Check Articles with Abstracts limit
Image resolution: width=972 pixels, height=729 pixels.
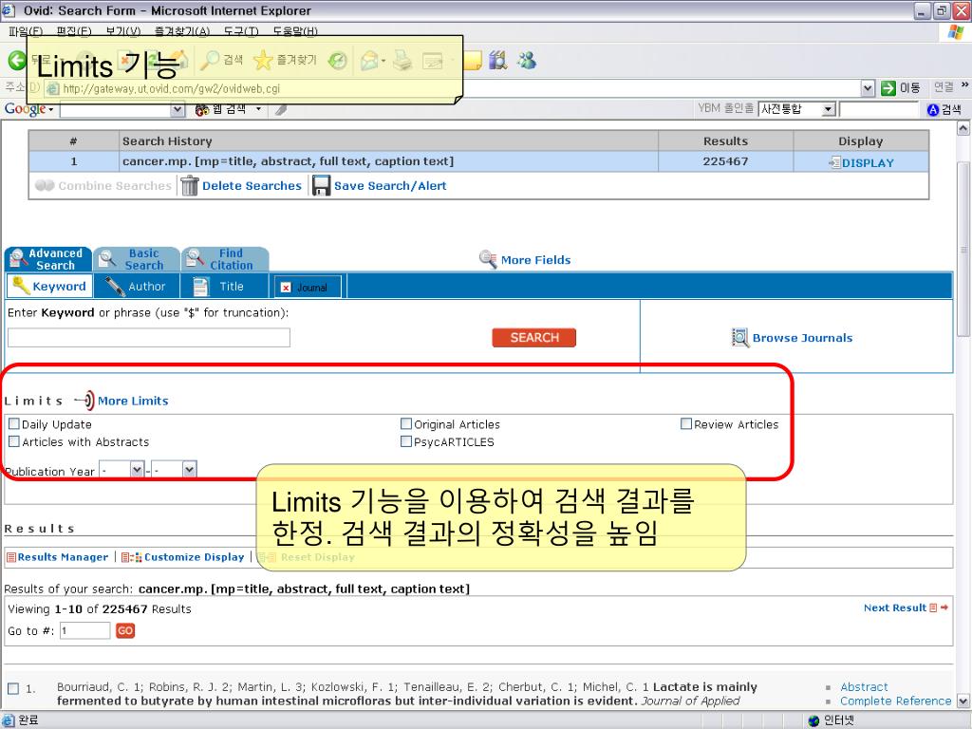[13, 441]
